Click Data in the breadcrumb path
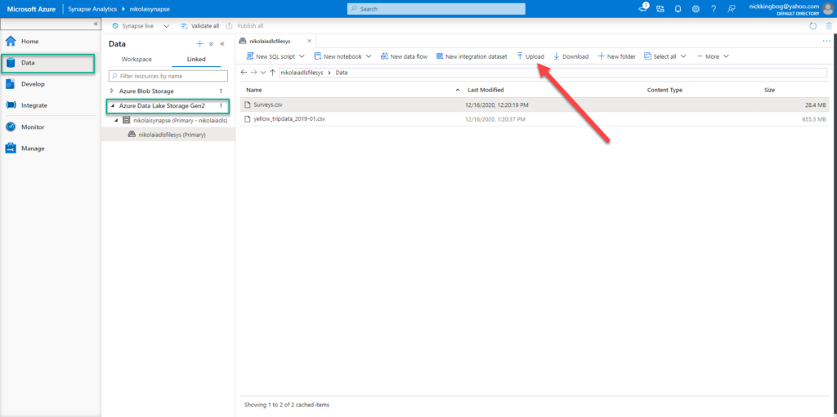 tap(342, 73)
